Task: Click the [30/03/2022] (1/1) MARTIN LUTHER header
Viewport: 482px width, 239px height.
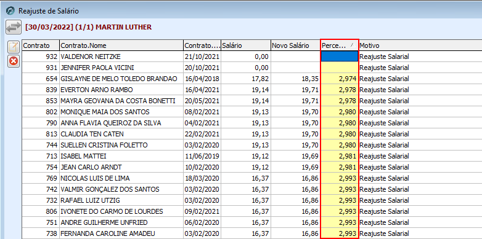Action: tap(89, 27)
